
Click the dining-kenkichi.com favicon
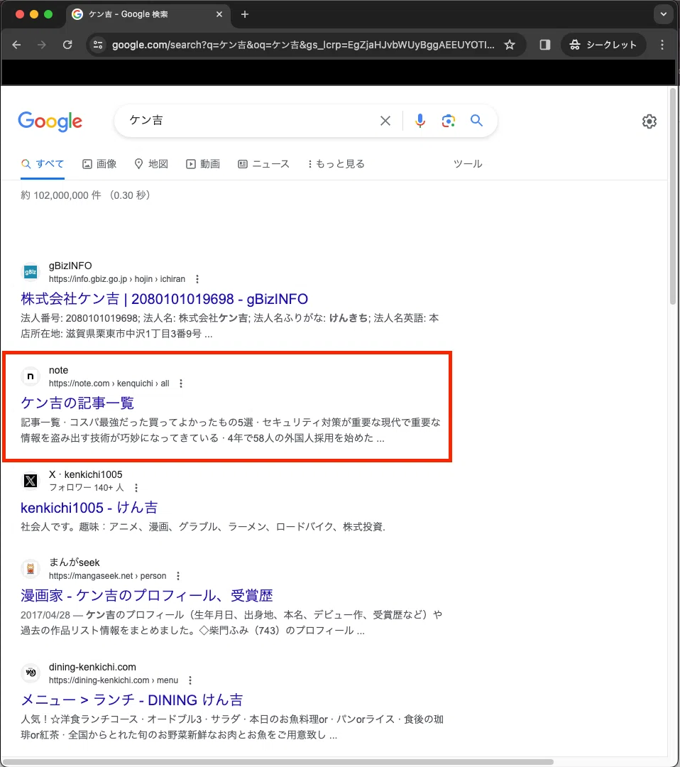tap(31, 673)
